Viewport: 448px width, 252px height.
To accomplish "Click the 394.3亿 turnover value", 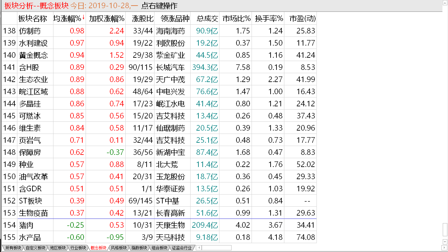I will (205, 67).
